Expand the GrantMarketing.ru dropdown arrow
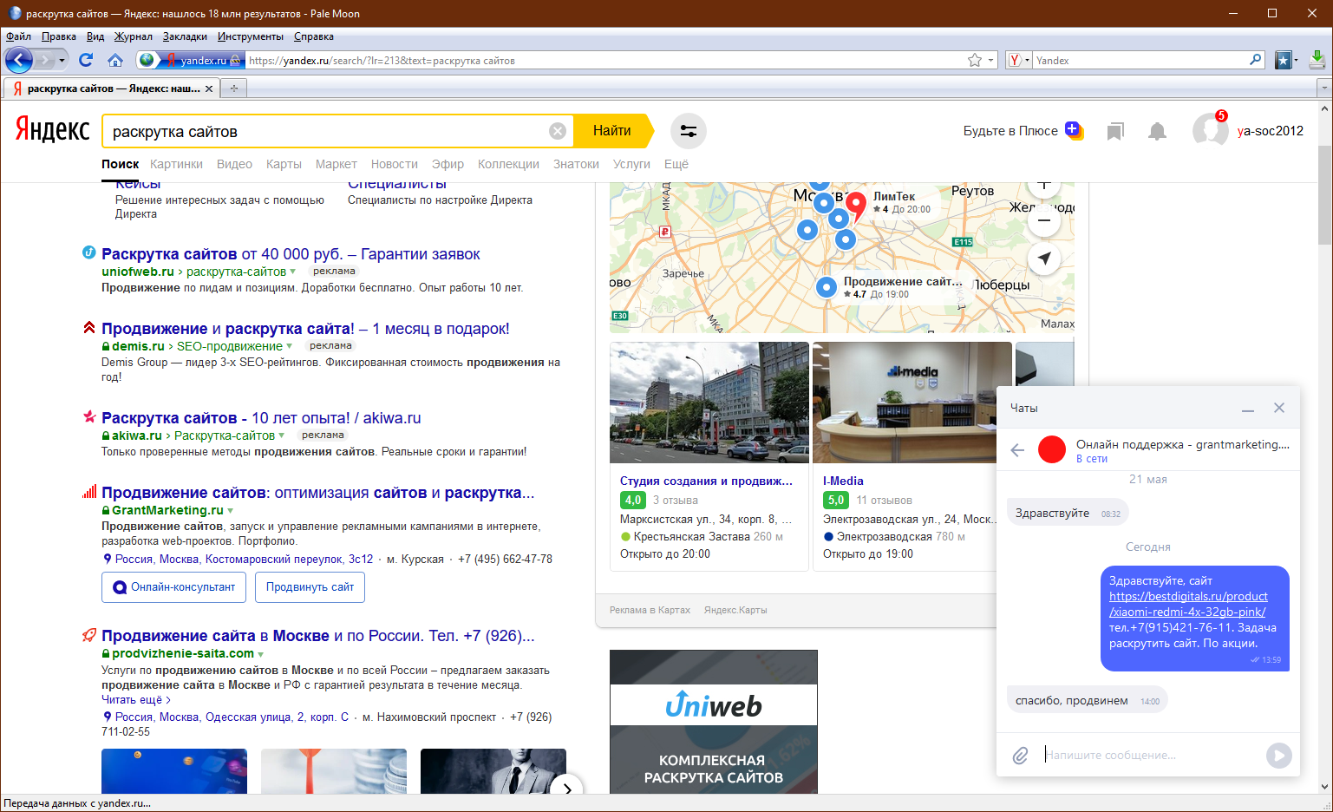The height and width of the screenshot is (812, 1333). pos(230,511)
